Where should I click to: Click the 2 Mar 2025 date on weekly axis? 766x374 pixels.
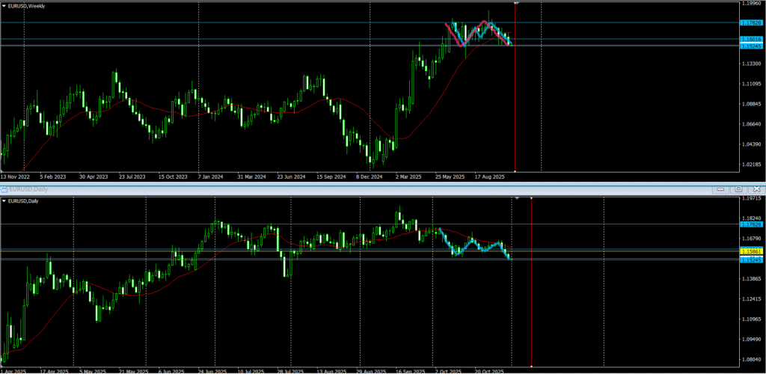click(410, 177)
